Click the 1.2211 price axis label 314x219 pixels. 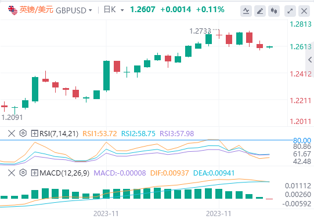301,100
